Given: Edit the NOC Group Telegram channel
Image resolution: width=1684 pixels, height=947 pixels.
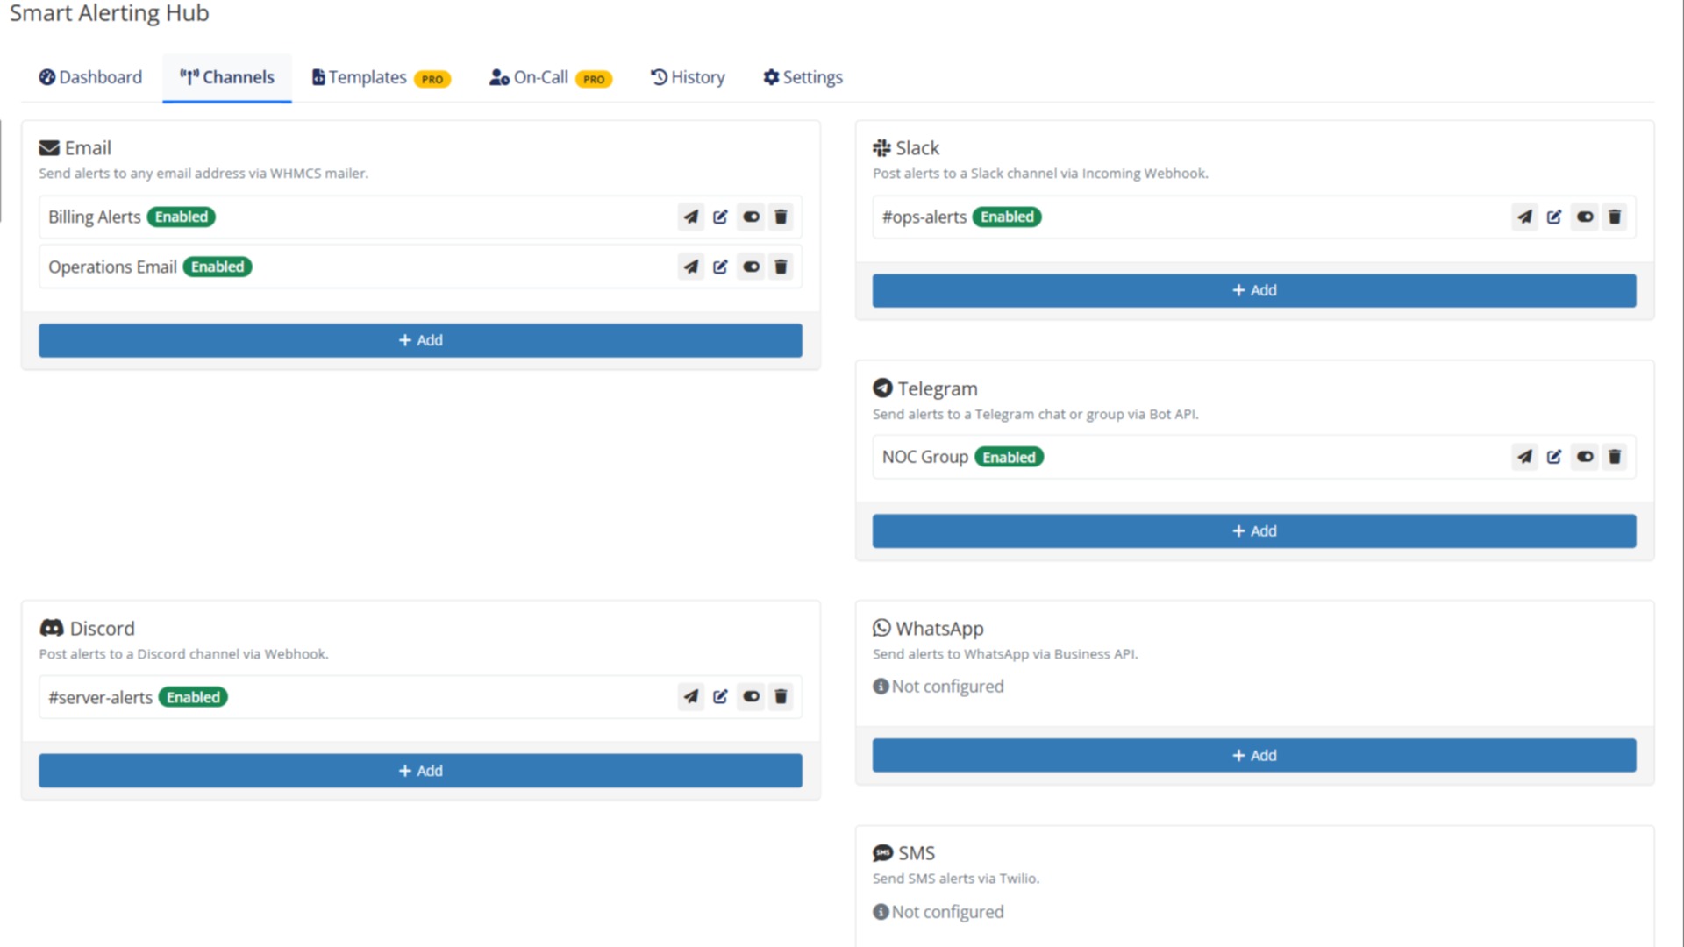Looking at the screenshot, I should pyautogui.click(x=1554, y=457).
